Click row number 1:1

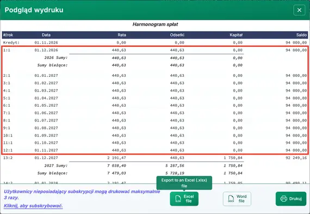(7, 50)
